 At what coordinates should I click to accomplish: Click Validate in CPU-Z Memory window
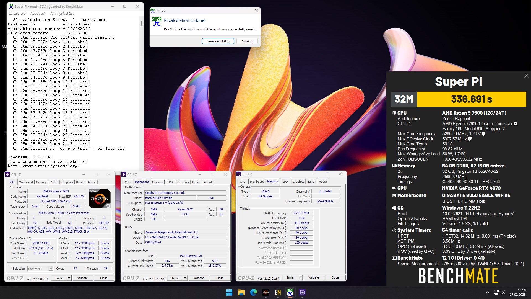(314, 277)
